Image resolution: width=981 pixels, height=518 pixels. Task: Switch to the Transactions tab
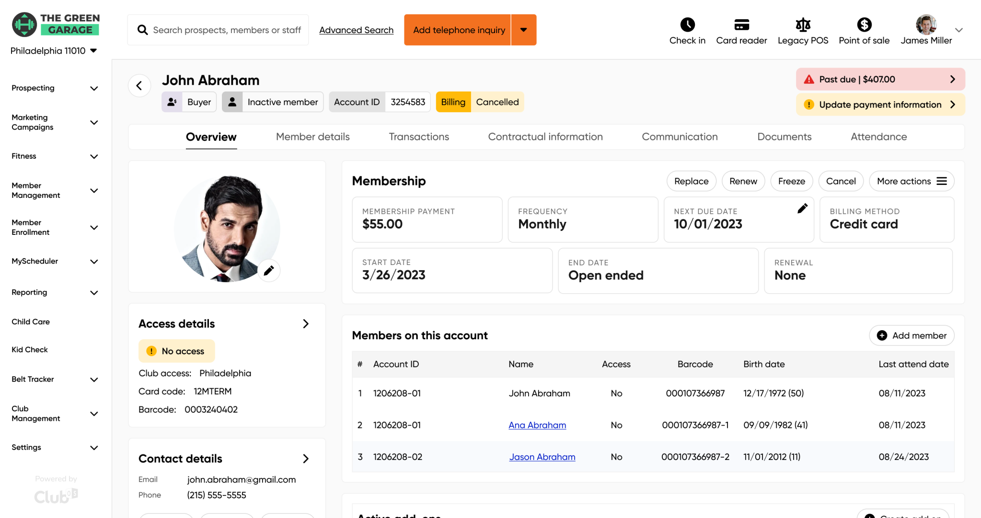coord(419,137)
